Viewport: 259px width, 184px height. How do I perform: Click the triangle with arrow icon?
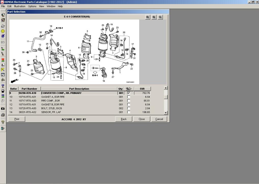click(x=3, y=80)
